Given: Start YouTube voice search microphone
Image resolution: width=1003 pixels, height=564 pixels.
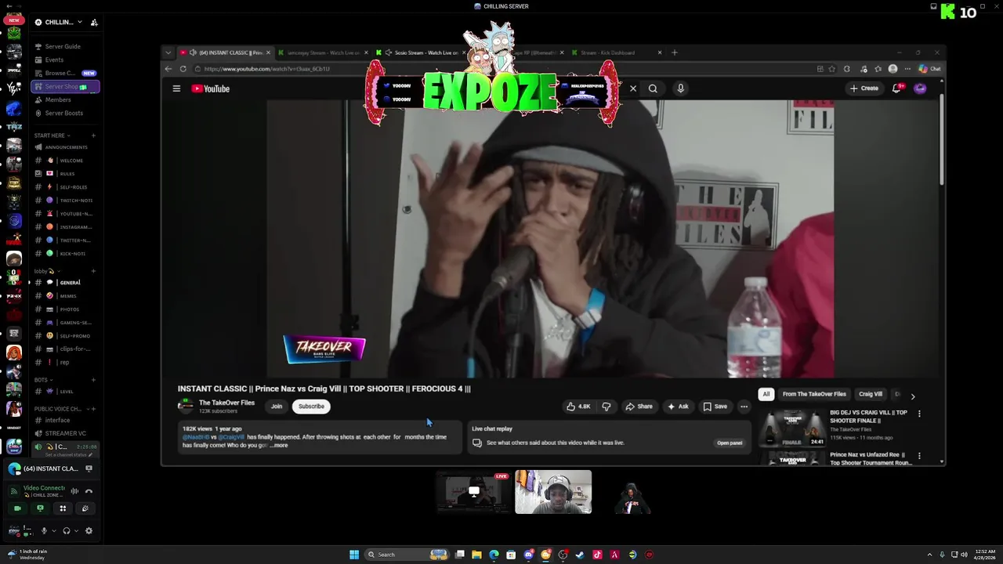Looking at the screenshot, I should click(x=680, y=89).
